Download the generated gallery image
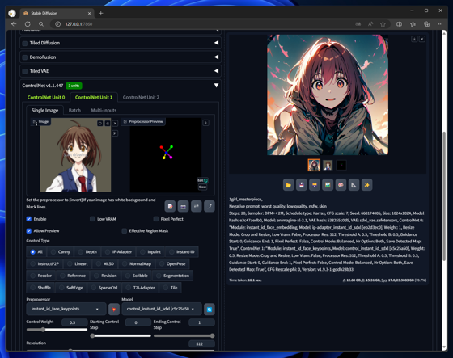The width and height of the screenshot is (453, 358). pyautogui.click(x=414, y=39)
